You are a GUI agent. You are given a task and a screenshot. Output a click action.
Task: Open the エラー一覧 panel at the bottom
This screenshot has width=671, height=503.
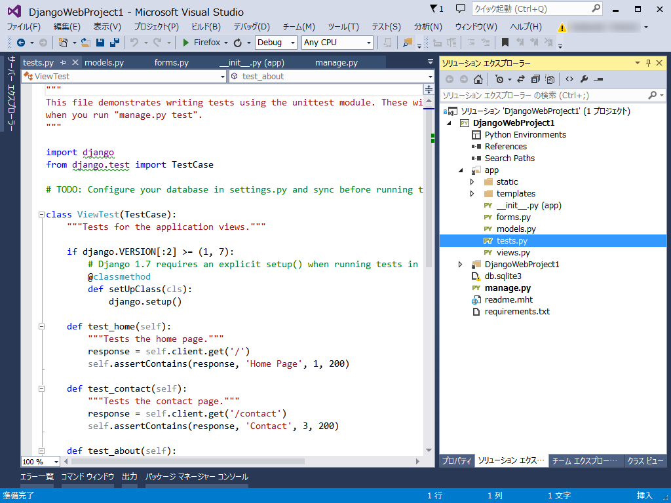click(37, 477)
